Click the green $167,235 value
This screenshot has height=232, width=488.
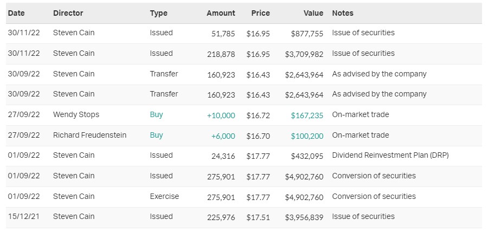307,115
